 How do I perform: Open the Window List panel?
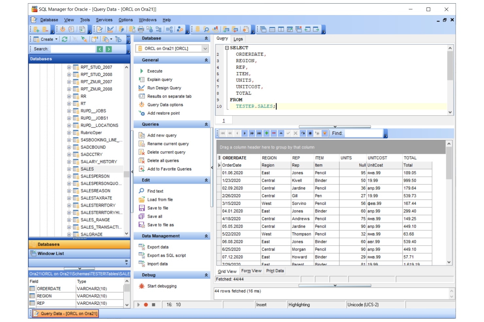pos(51,253)
